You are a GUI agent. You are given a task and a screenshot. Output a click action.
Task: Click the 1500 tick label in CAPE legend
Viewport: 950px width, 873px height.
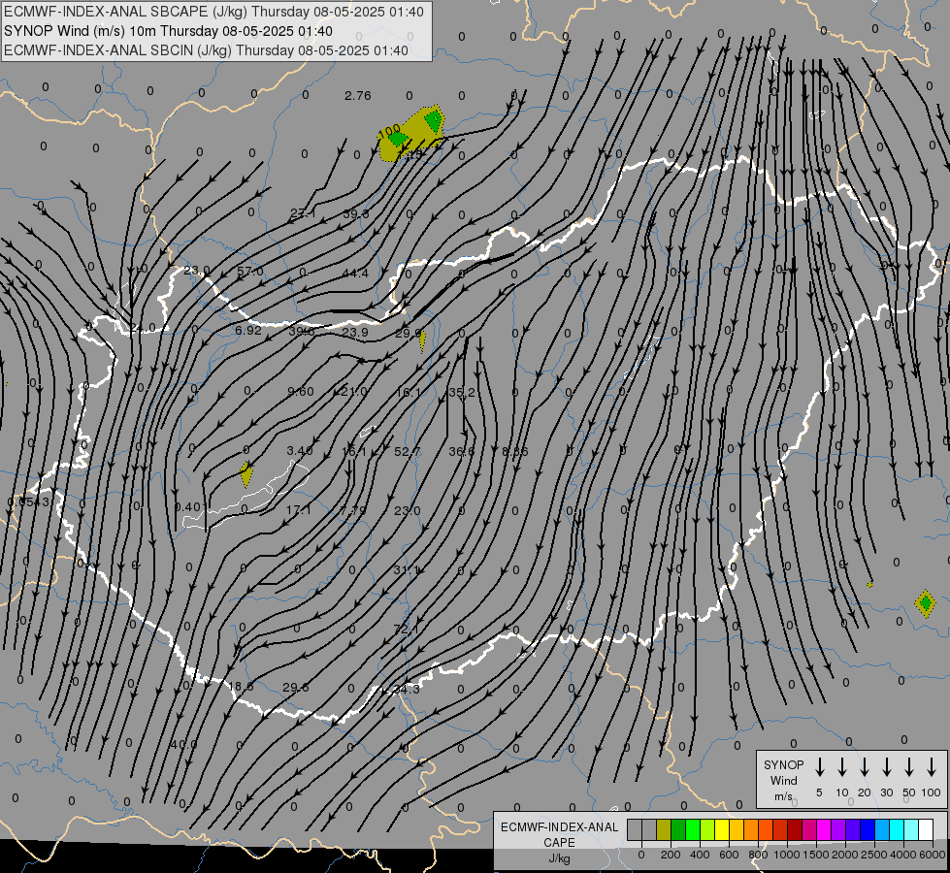[815, 855]
